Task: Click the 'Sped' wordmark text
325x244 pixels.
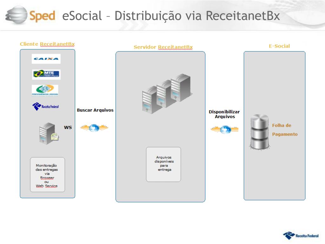Action: pos(42,16)
